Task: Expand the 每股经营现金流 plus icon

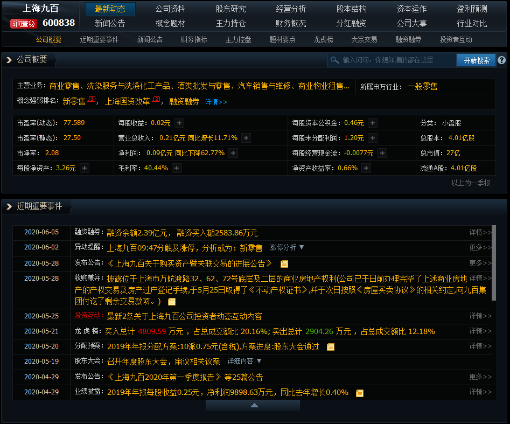Action: [382, 153]
